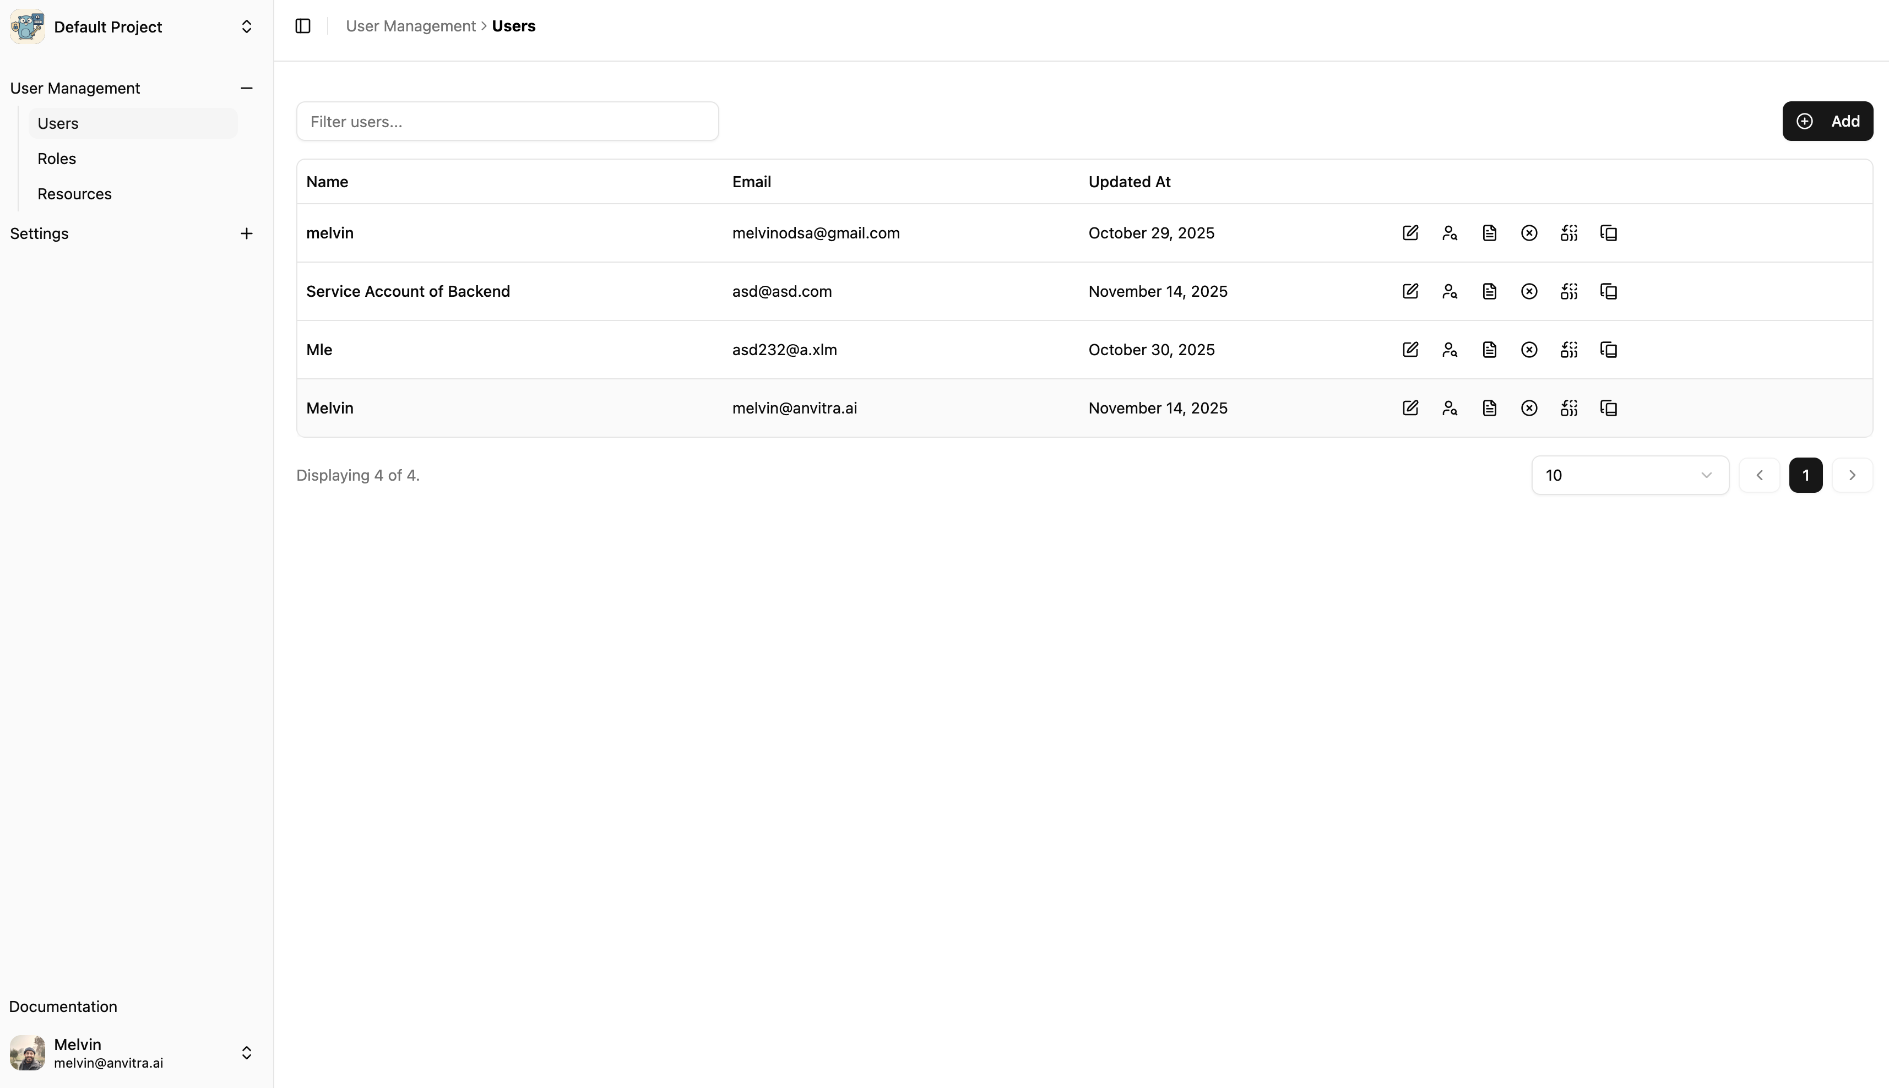Click the Filter users input field
The width and height of the screenshot is (1889, 1088).
(x=507, y=121)
